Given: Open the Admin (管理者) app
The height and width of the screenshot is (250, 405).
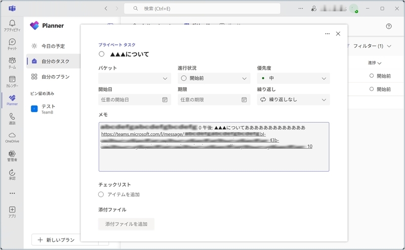Looking at the screenshot, I should click(x=12, y=156).
